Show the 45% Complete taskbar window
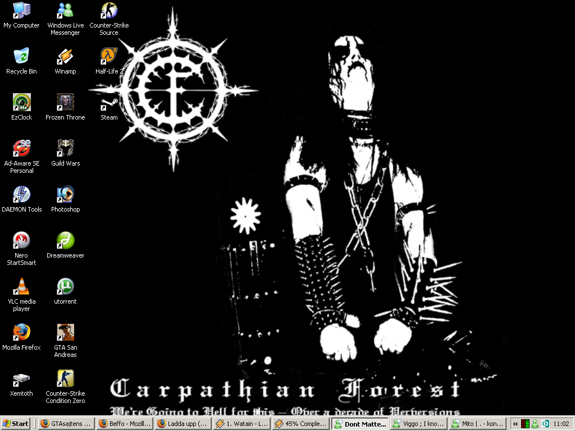Screen dimensions: 575x431 (300, 424)
